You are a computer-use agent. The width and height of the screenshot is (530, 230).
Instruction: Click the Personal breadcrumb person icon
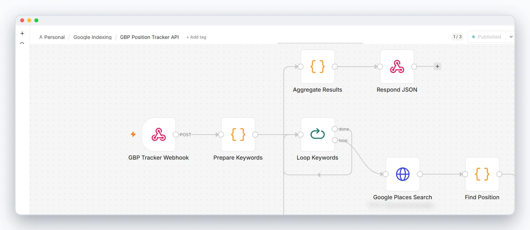41,37
